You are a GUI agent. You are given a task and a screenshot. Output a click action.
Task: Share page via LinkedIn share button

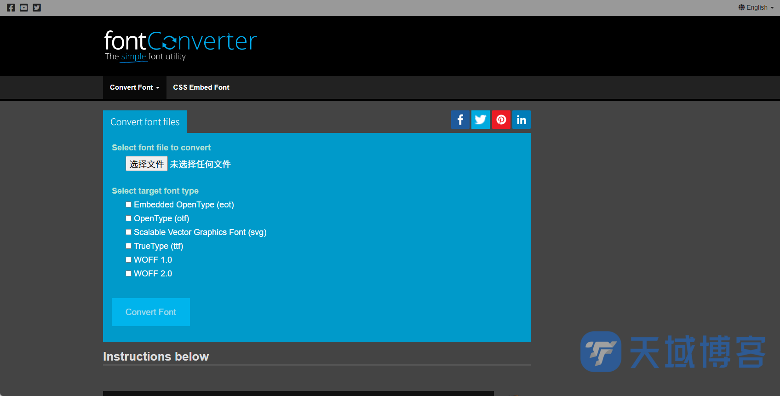pos(522,120)
